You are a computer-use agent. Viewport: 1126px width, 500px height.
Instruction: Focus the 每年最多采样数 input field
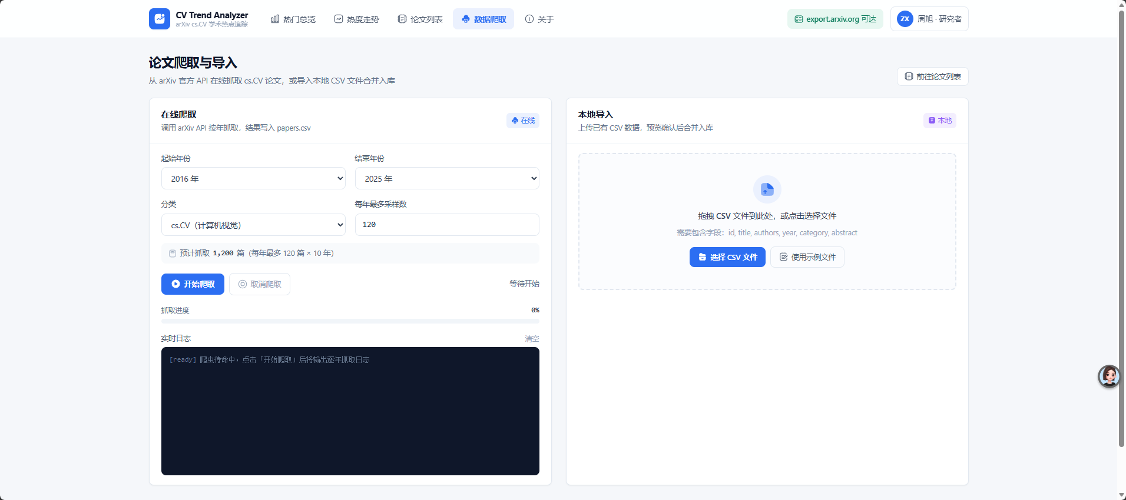point(447,225)
